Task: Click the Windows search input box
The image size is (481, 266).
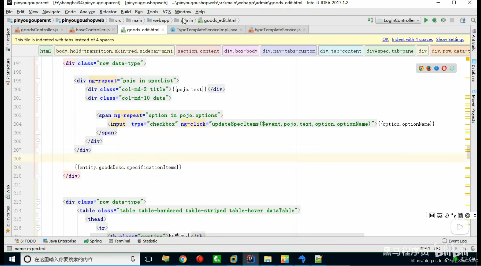Action: click(x=80, y=259)
